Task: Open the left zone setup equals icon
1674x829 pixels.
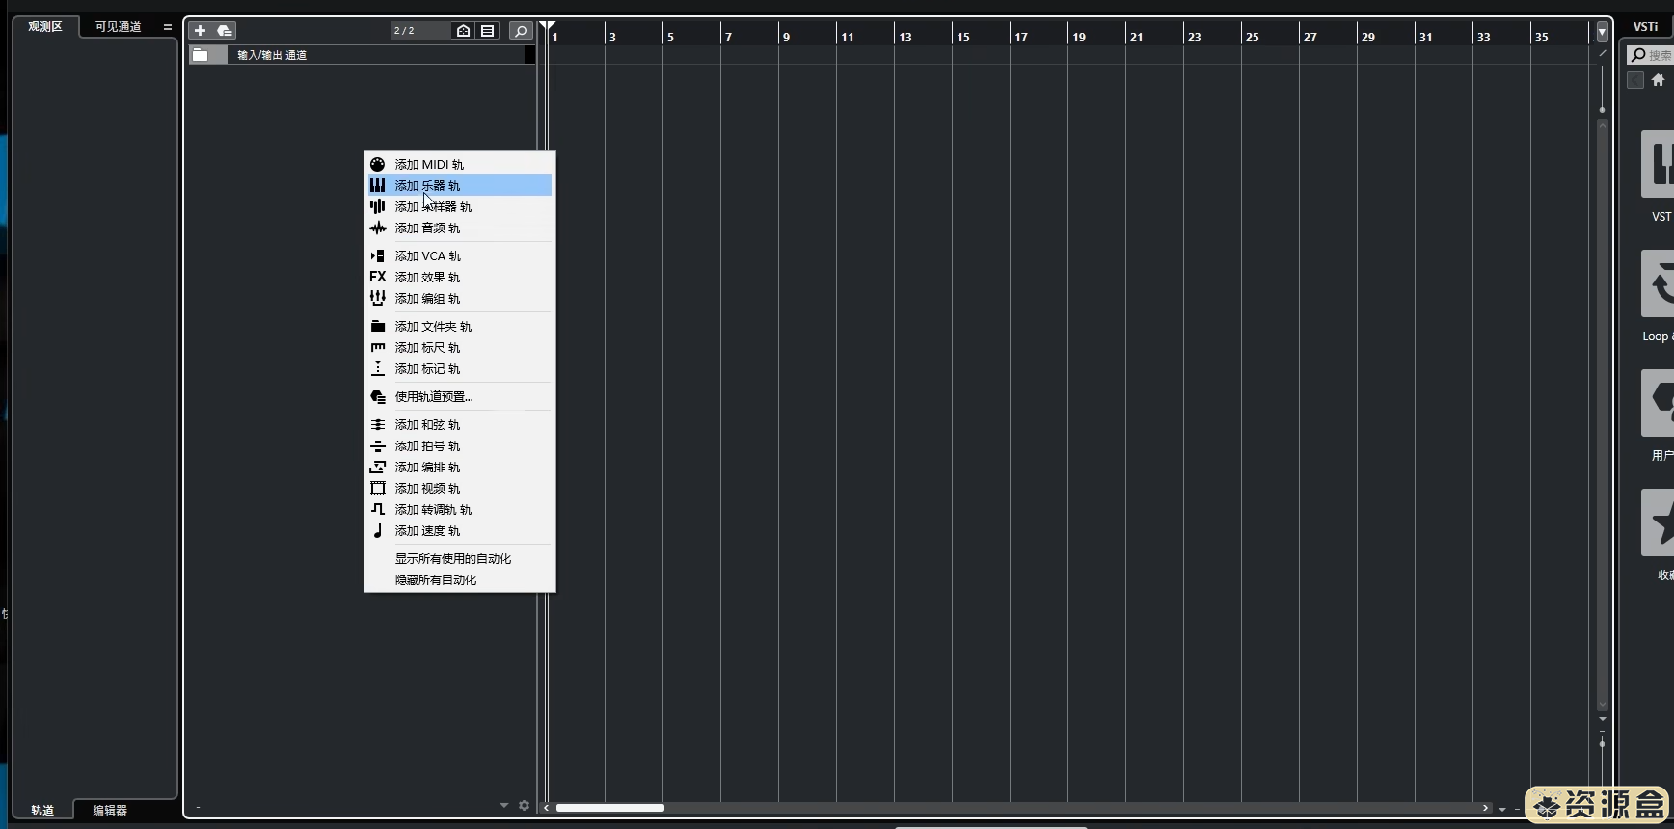Action: (x=168, y=27)
